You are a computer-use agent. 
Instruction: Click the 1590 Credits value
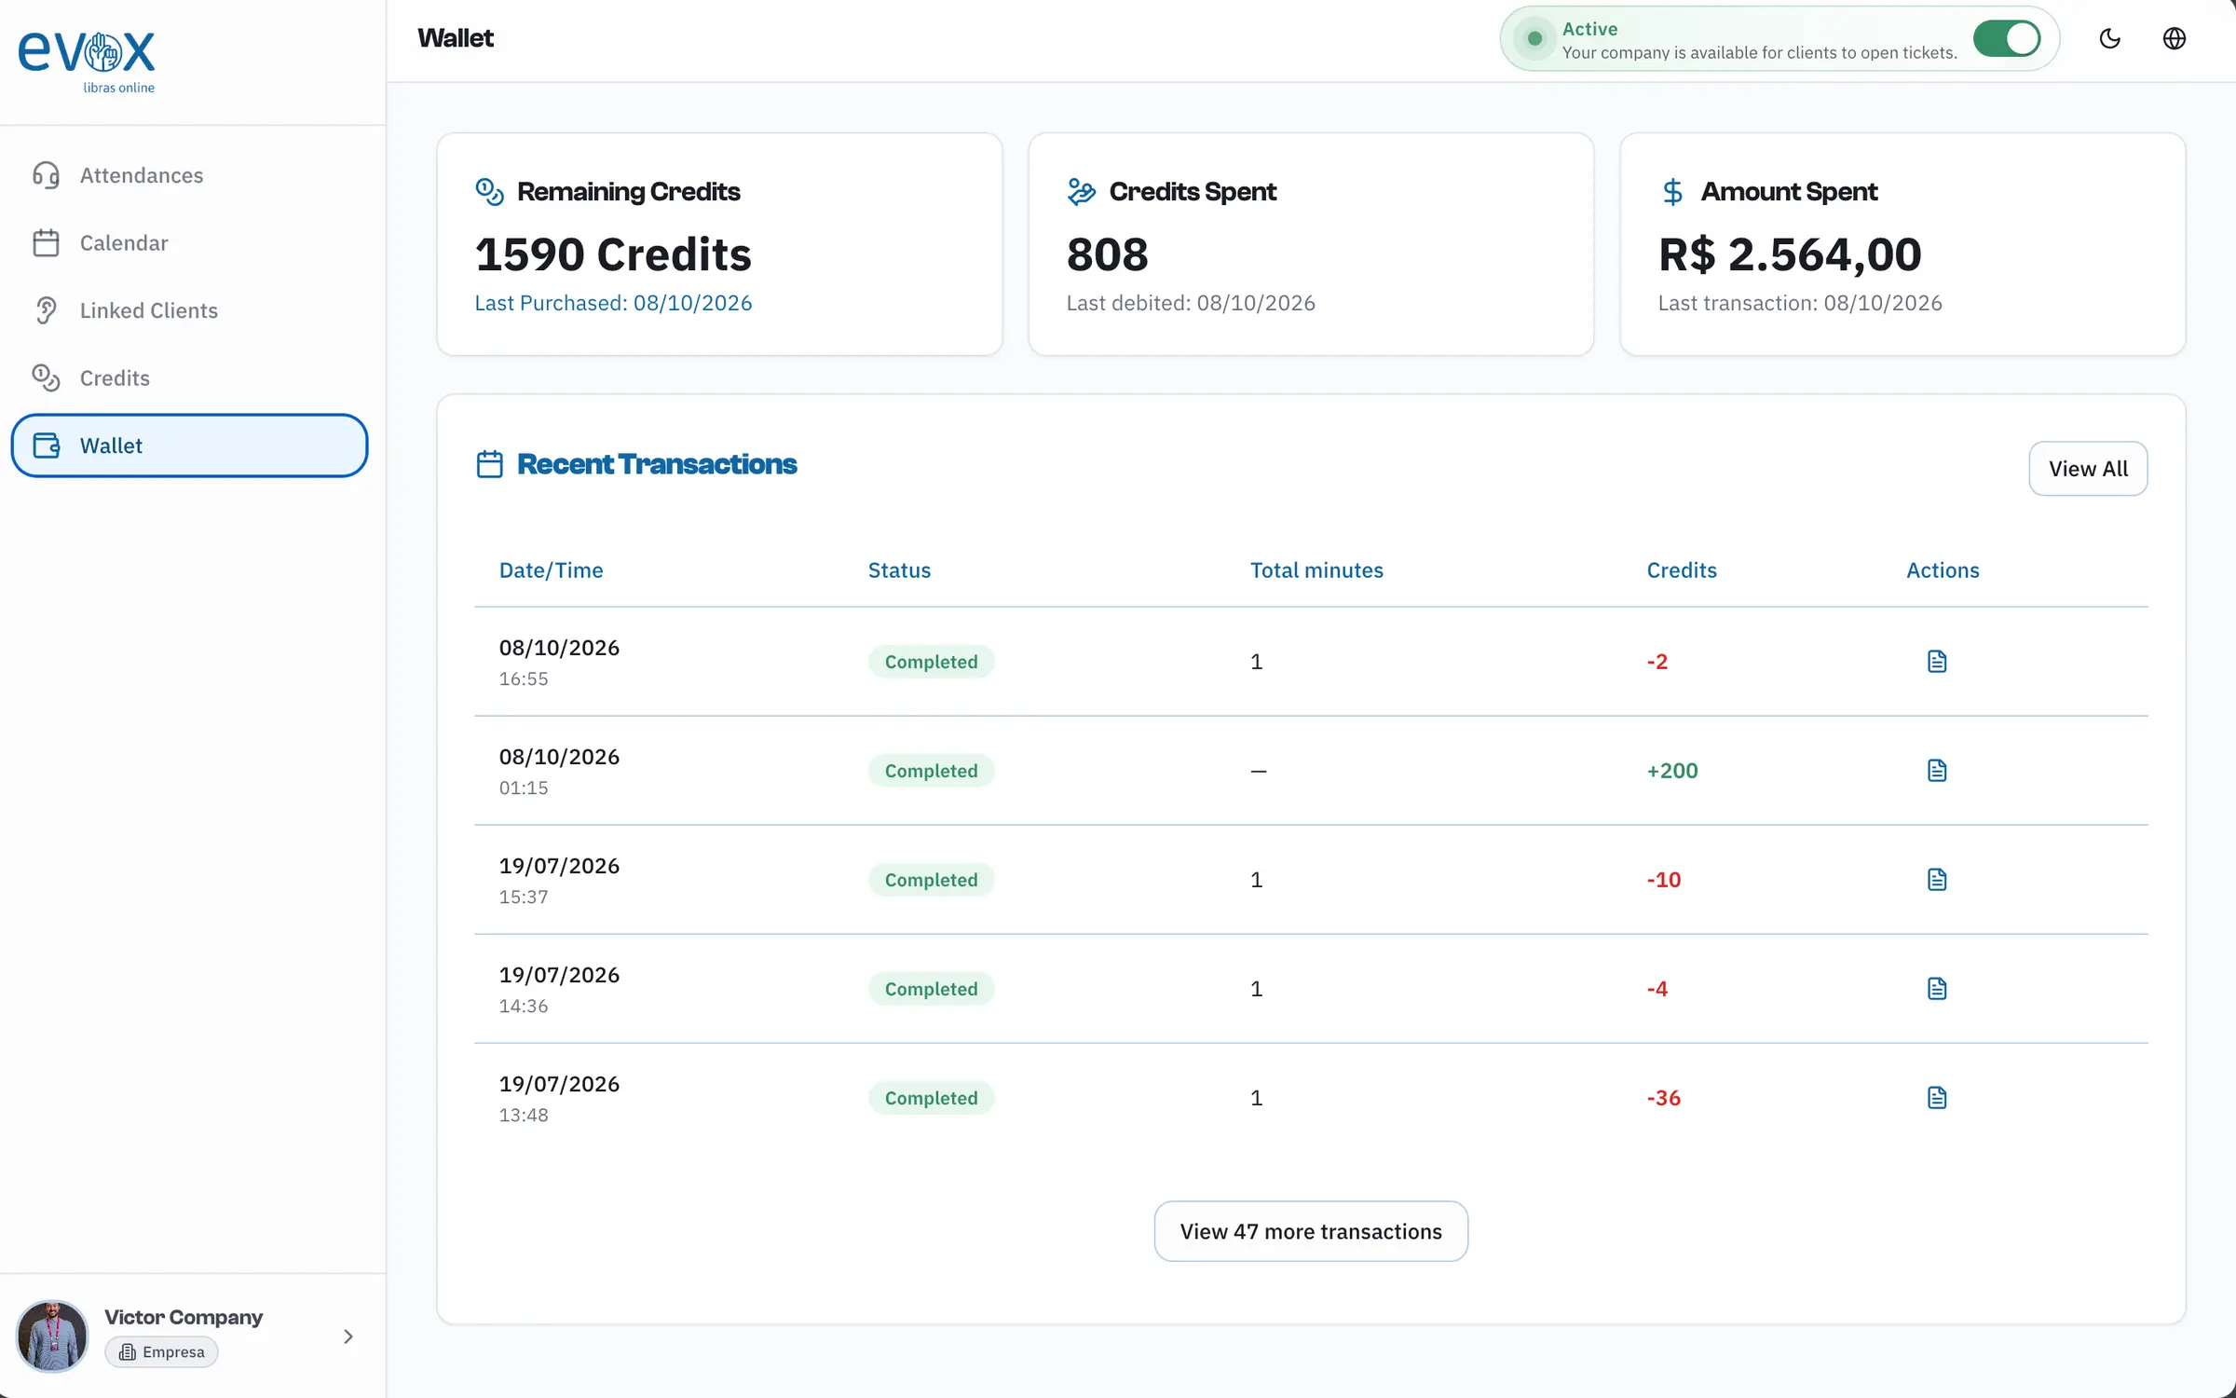tap(612, 254)
